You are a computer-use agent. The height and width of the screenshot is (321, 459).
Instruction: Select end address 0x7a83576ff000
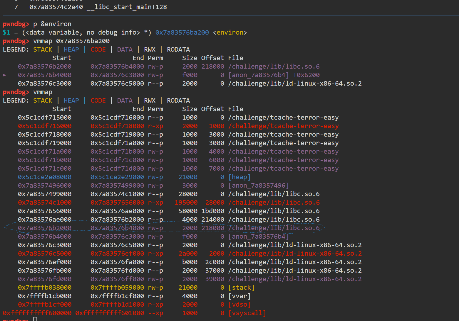tap(117, 279)
